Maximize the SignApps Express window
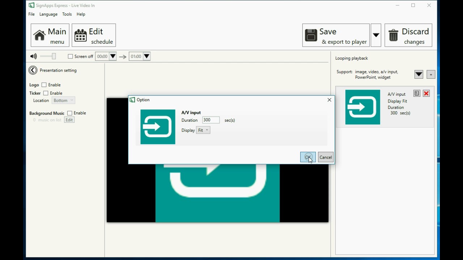 (413, 5)
